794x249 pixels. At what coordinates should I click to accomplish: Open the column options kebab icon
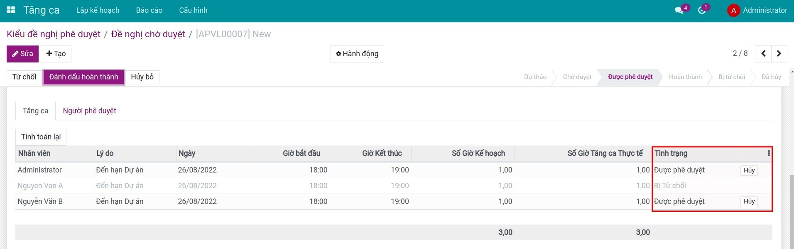[x=769, y=153]
